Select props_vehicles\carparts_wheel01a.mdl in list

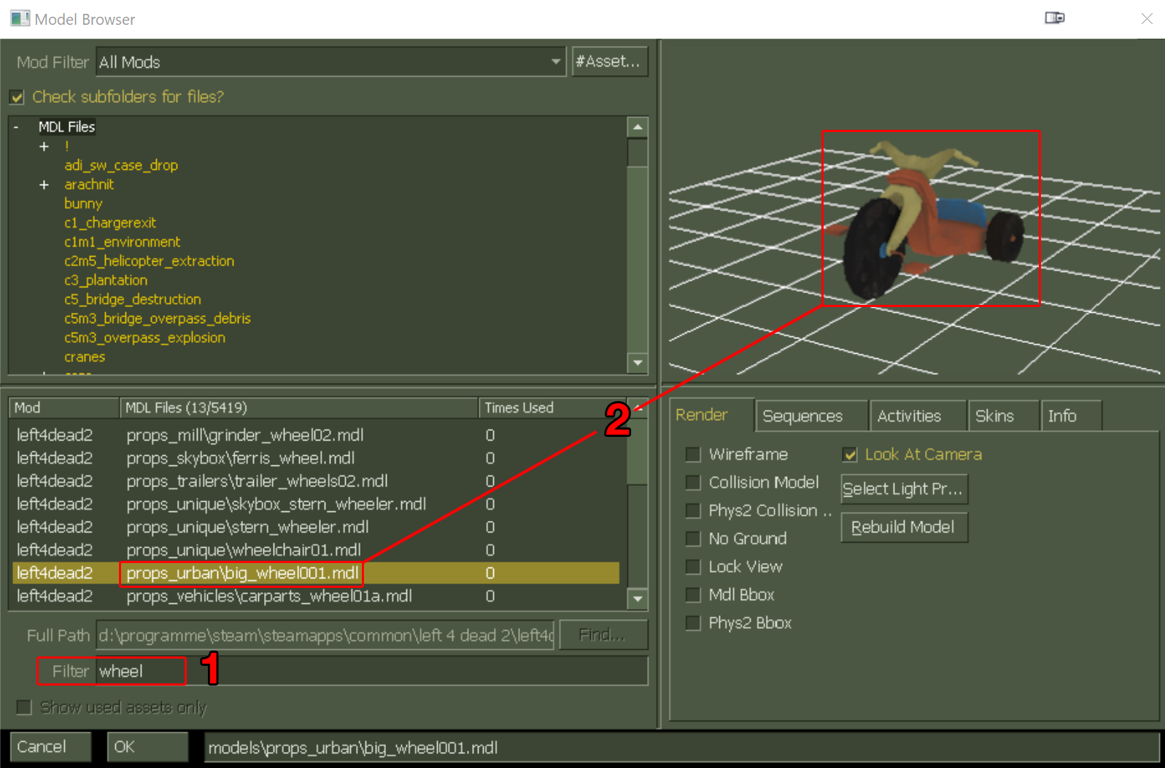point(317,596)
